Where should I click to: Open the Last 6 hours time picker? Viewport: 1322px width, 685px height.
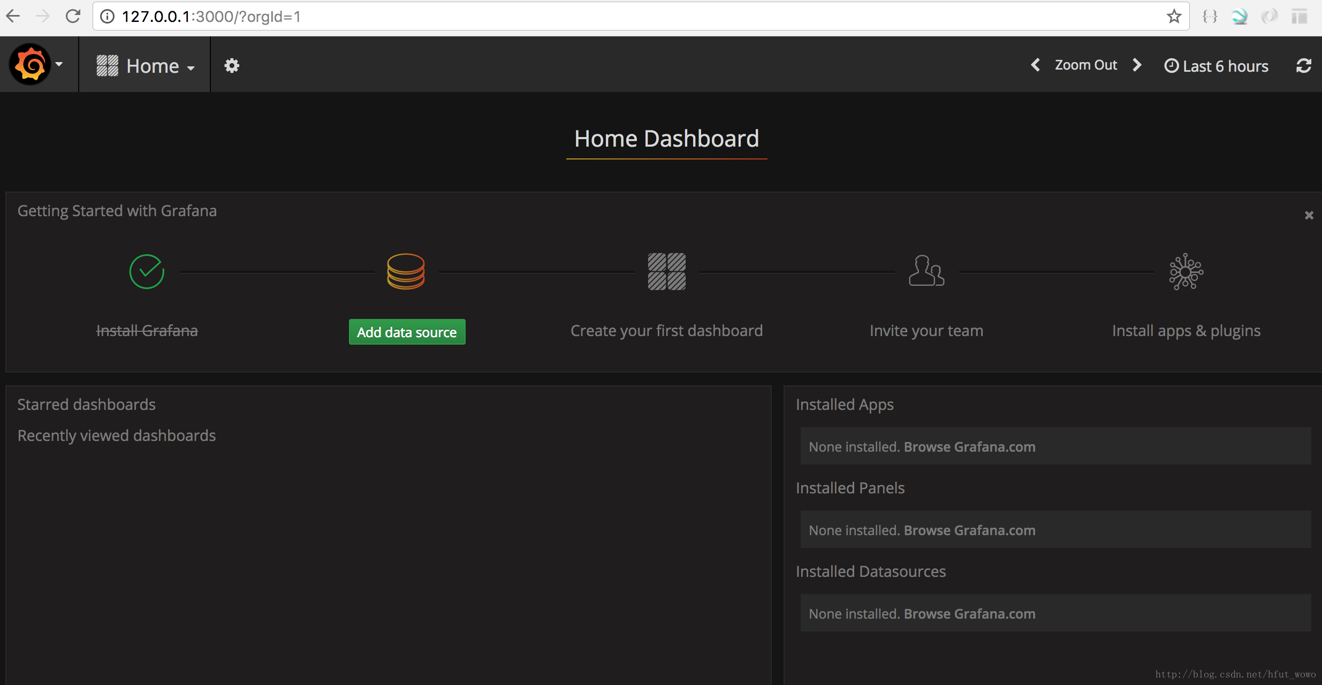[1216, 66]
